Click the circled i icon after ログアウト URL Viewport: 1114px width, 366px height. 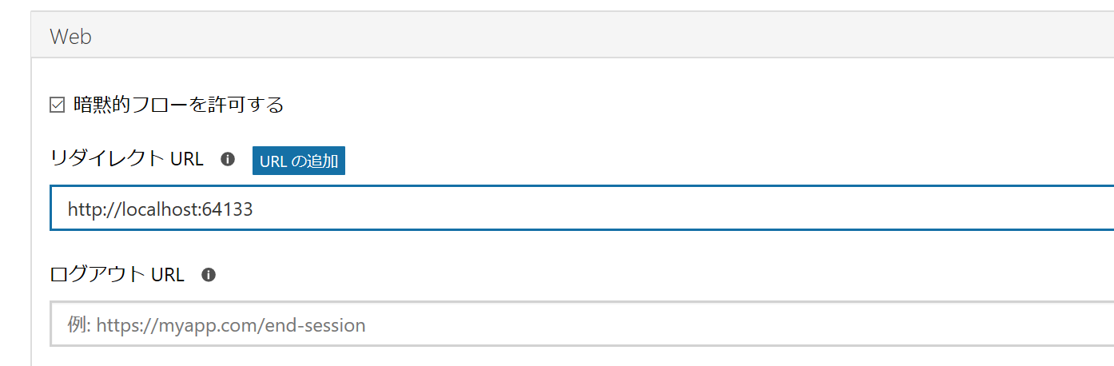click(209, 275)
